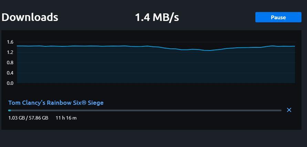Click the 0.4 label on graph axis
The height and width of the screenshot is (147, 307).
coord(10,73)
